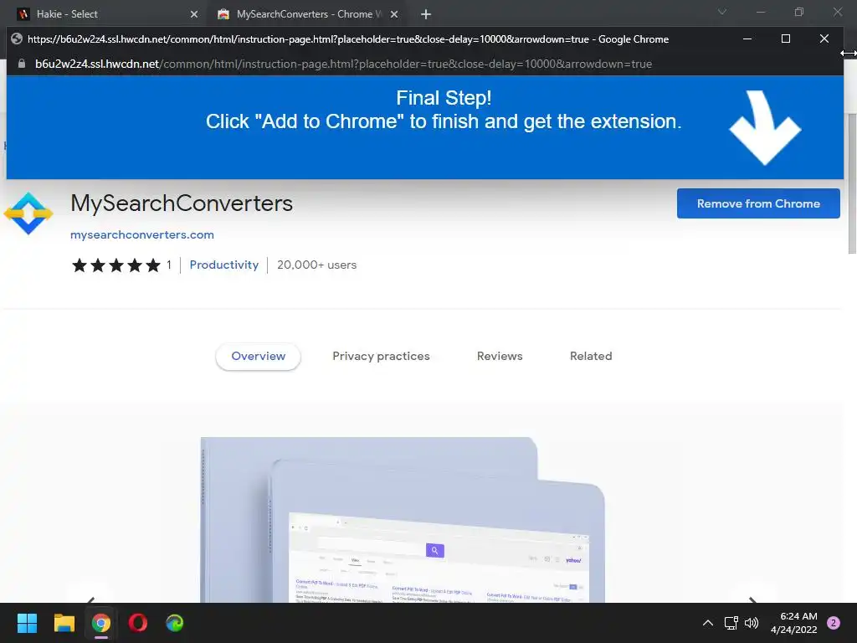Click Google Chrome taskbar icon
857x643 pixels.
(x=101, y=623)
